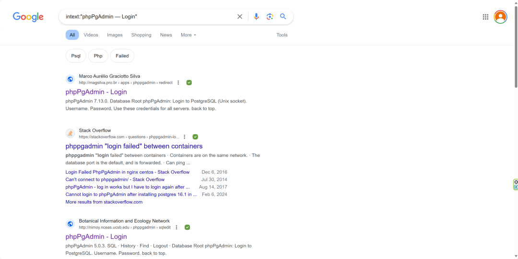Open three-dot menu for Stack Overflow result

[x=185, y=137]
